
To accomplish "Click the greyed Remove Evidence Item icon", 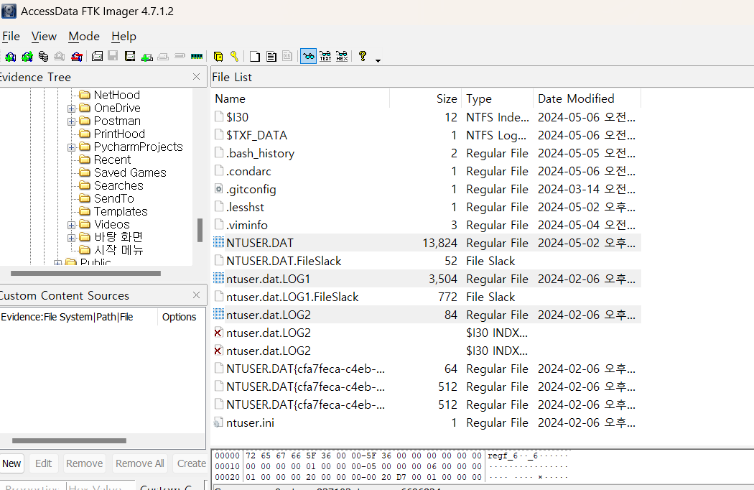I will [59, 57].
